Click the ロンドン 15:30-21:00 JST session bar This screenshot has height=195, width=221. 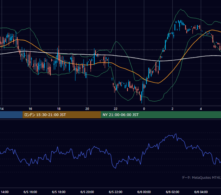pos(62,115)
